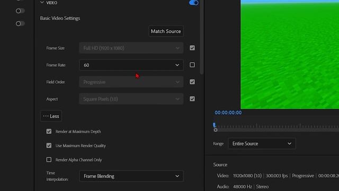Click the Time Interpolation label
Viewport: 339px width, 191px height.
click(x=57, y=176)
